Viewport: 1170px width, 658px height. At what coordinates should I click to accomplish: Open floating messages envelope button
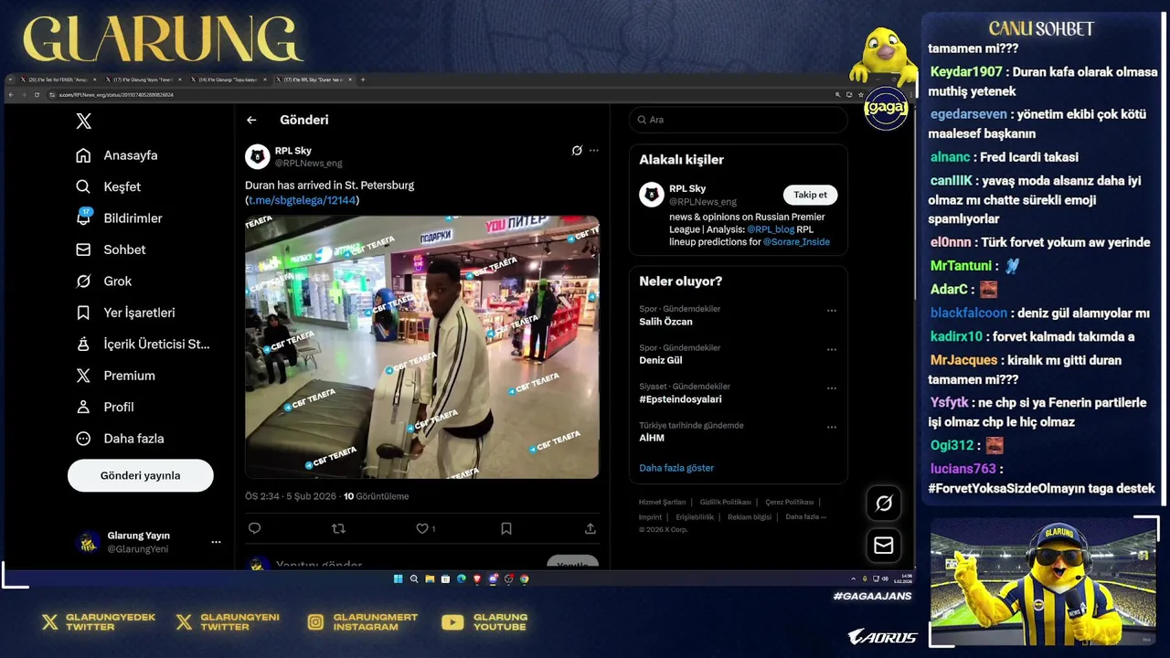884,546
